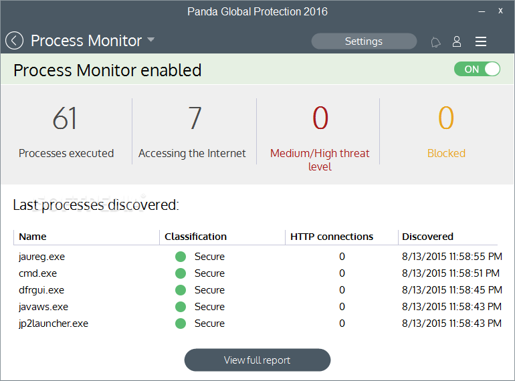Click green status dot for jaureg.exe

pyautogui.click(x=181, y=257)
